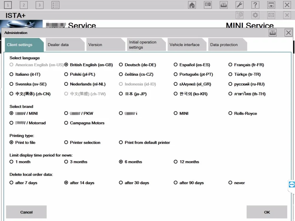295x221 pixels.
Task: Open the window-comparison icon beside Home
Action: [208, 5]
